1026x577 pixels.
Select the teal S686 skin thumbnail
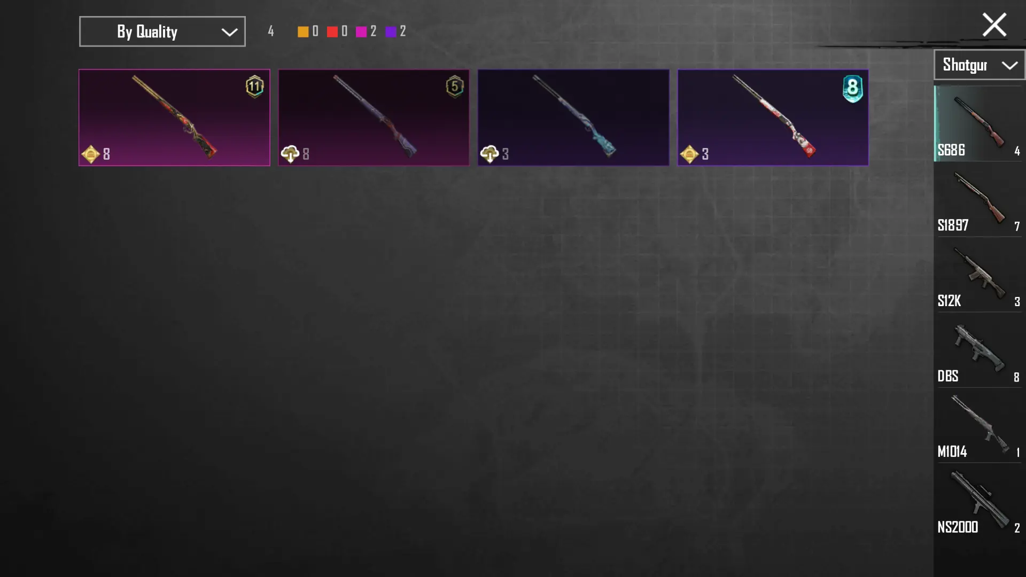[573, 118]
